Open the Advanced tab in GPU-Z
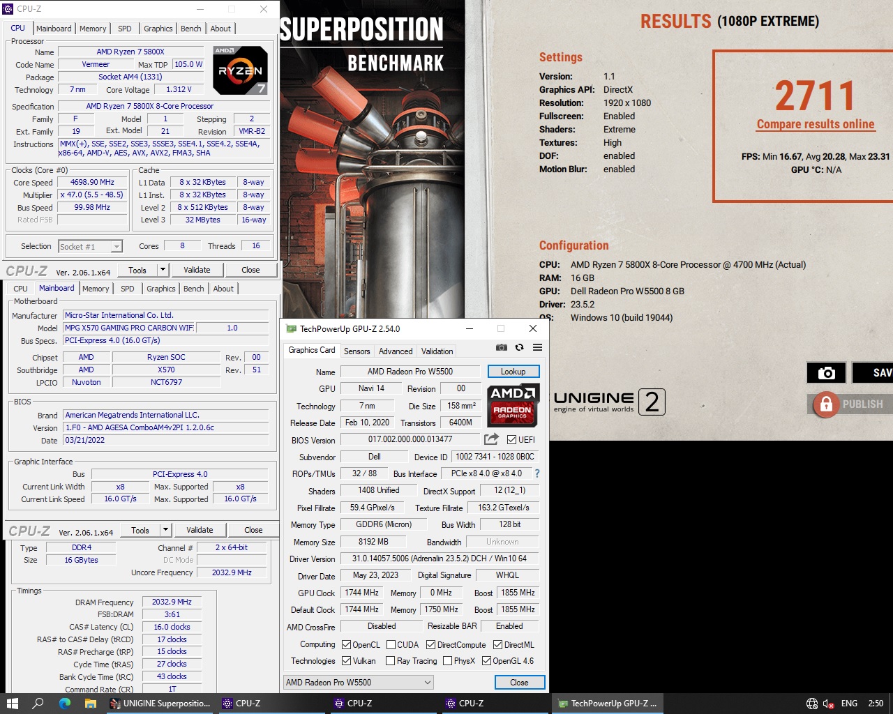The image size is (893, 714). pyautogui.click(x=396, y=351)
